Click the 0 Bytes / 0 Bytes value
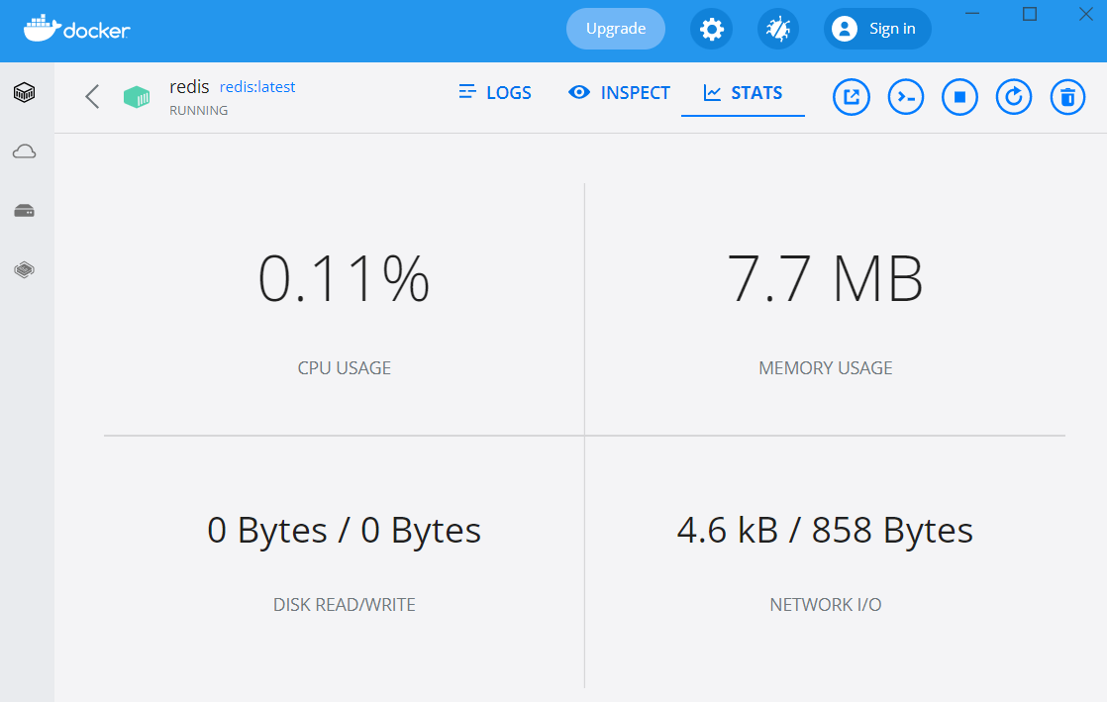Viewport: 1107px width, 702px height. 344,531
